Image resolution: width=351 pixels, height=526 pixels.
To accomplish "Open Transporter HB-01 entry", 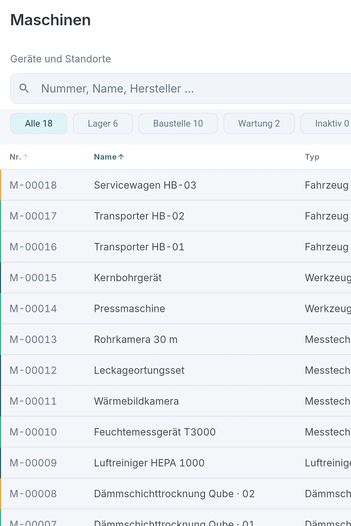I will [x=139, y=247].
